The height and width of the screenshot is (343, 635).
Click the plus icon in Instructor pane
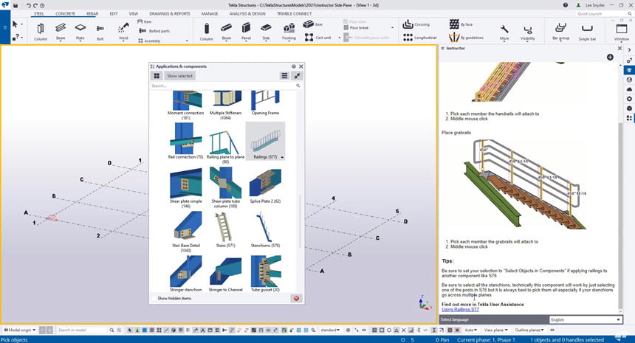click(x=610, y=58)
